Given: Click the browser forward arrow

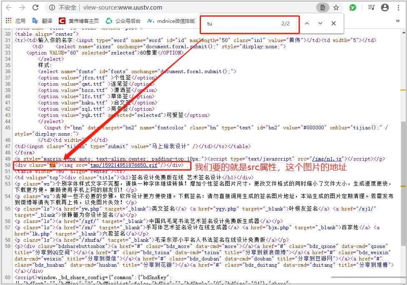Looking at the screenshot, I should (22, 7).
